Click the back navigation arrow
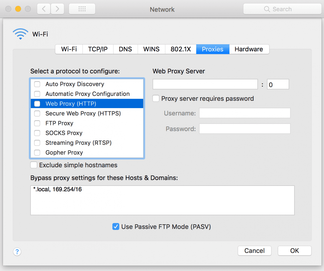324x271 pixels. coord(43,9)
